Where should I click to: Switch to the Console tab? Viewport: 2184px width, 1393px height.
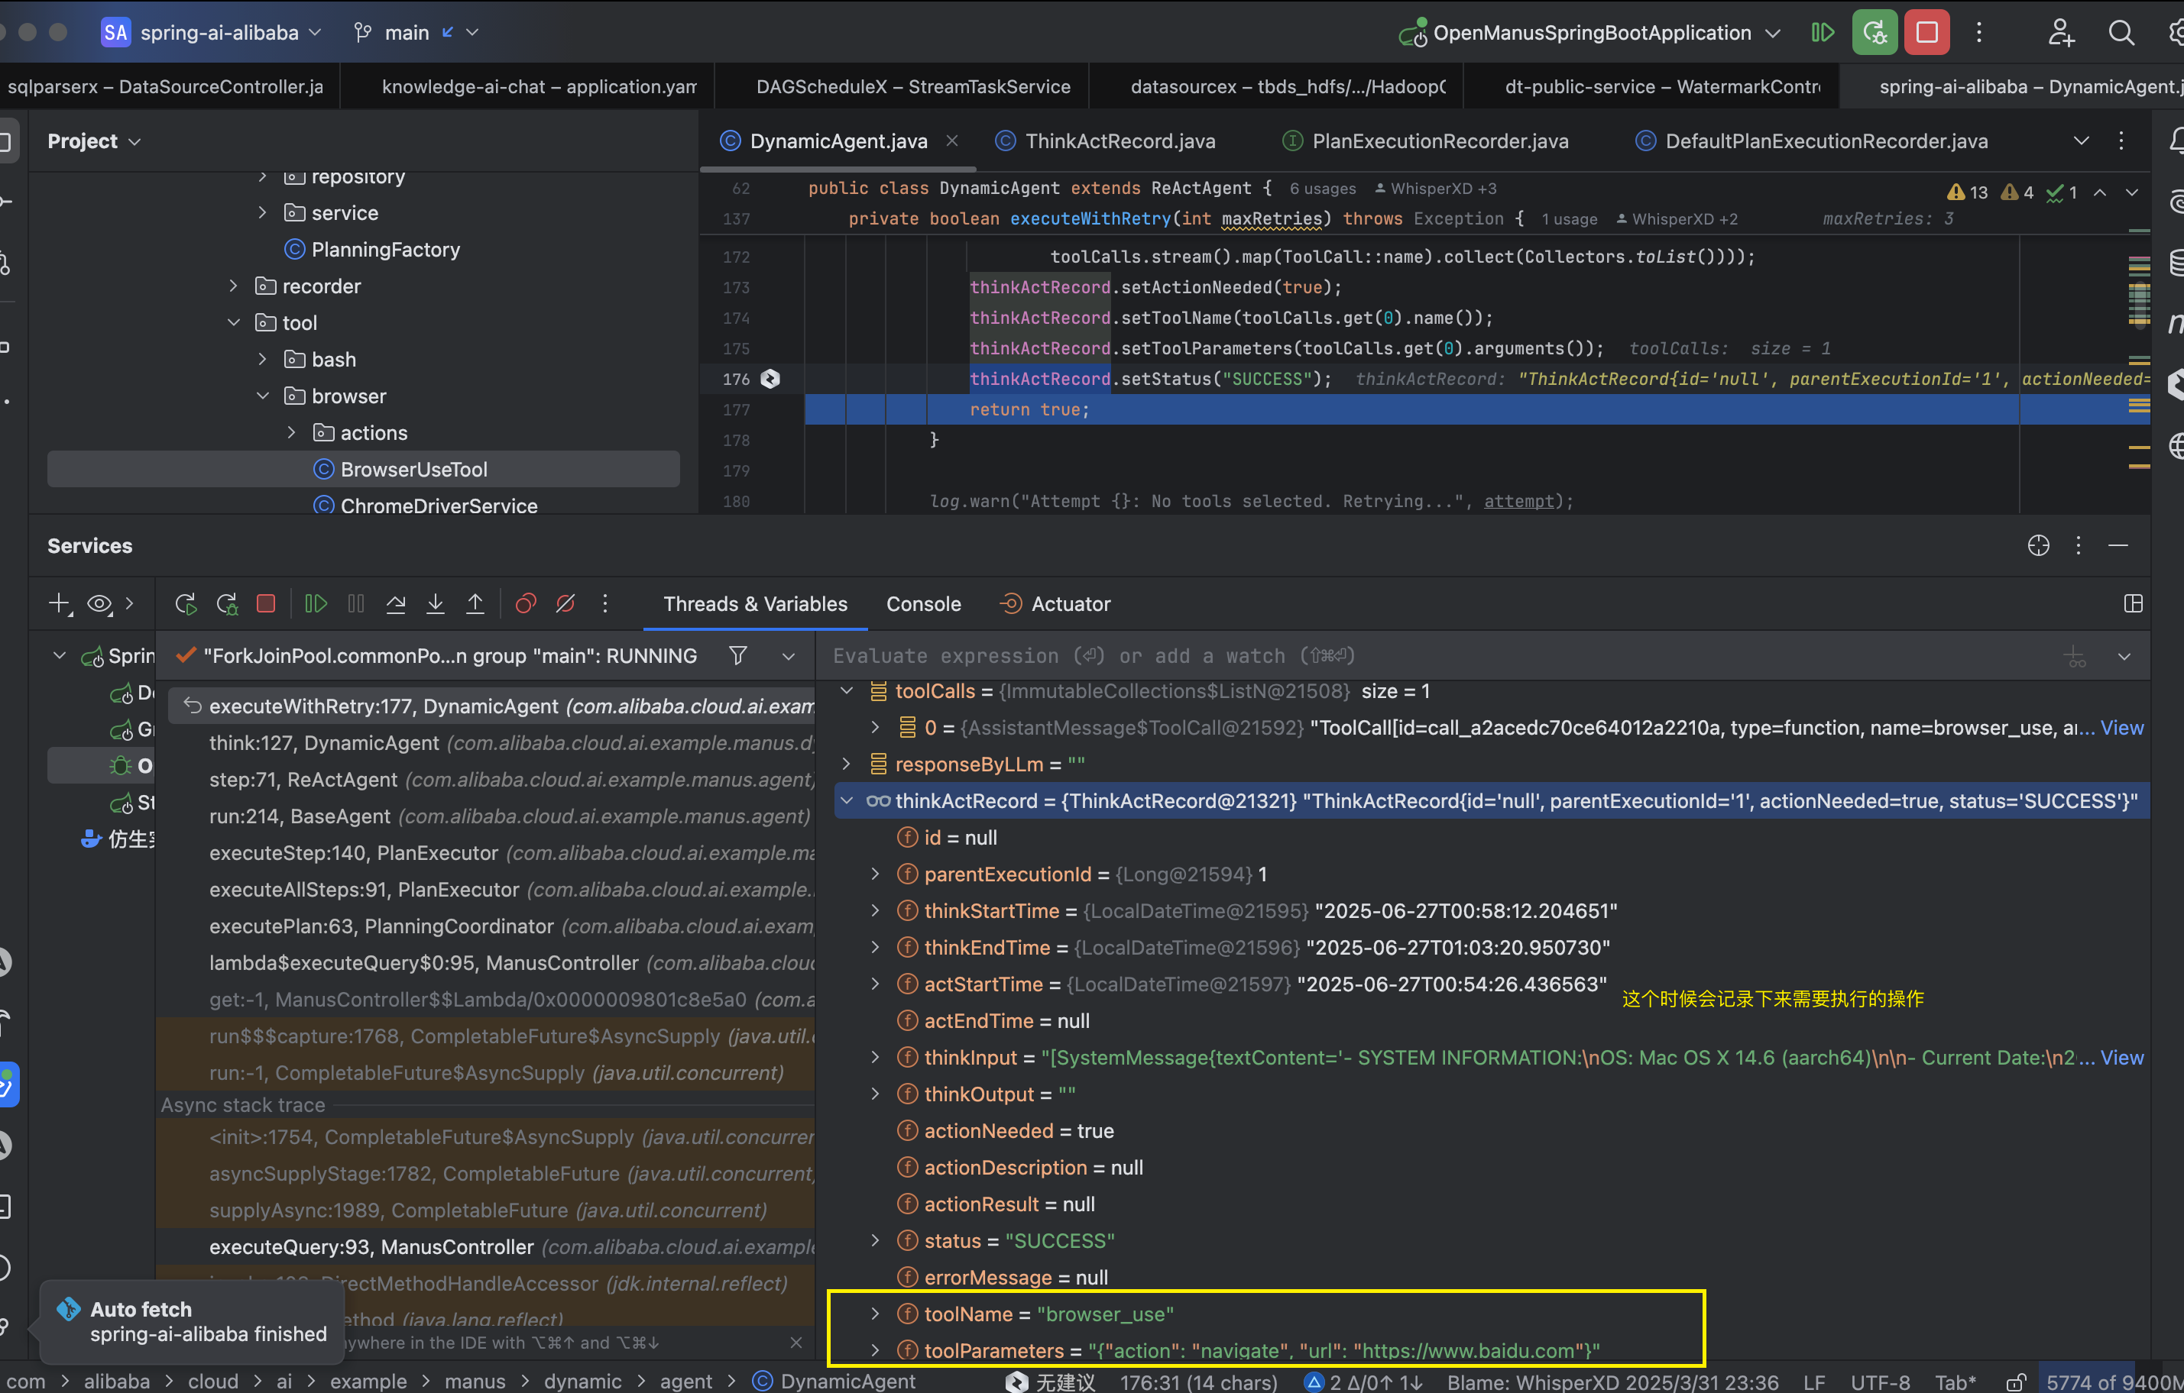923,603
